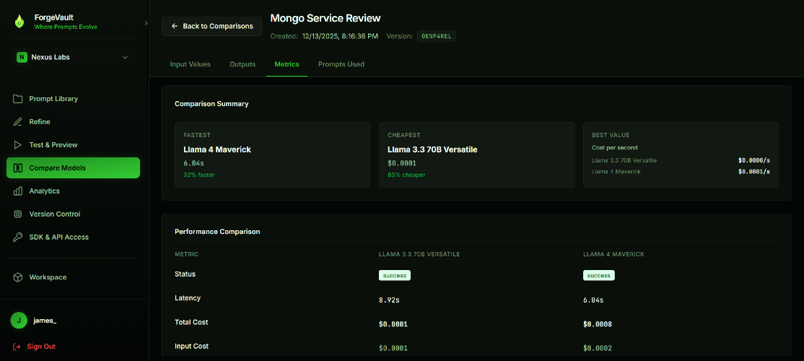Click the Llama 4 Maverick success status badge
The width and height of the screenshot is (804, 361).
(598, 275)
